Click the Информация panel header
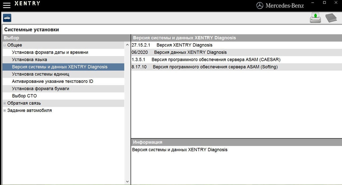Image resolution: width=342 pixels, height=185 pixels. click(x=236, y=142)
